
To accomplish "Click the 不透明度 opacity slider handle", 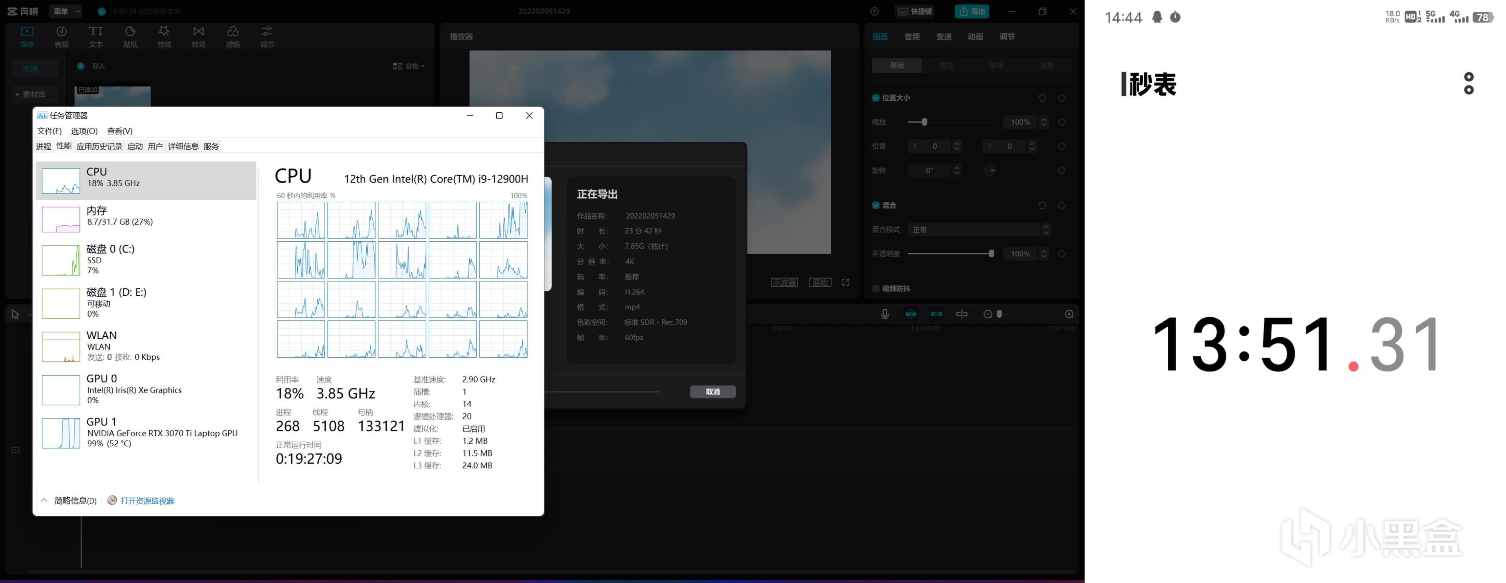I will pyautogui.click(x=991, y=254).
